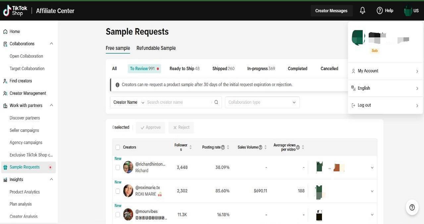Collapse the Collaborations sidebar section
The height and width of the screenshot is (224, 424).
click(51, 44)
